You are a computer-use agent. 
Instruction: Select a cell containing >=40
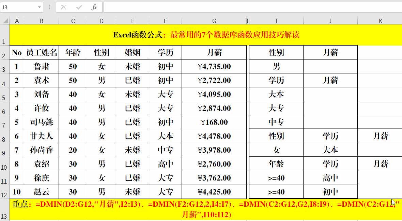tap(276, 178)
